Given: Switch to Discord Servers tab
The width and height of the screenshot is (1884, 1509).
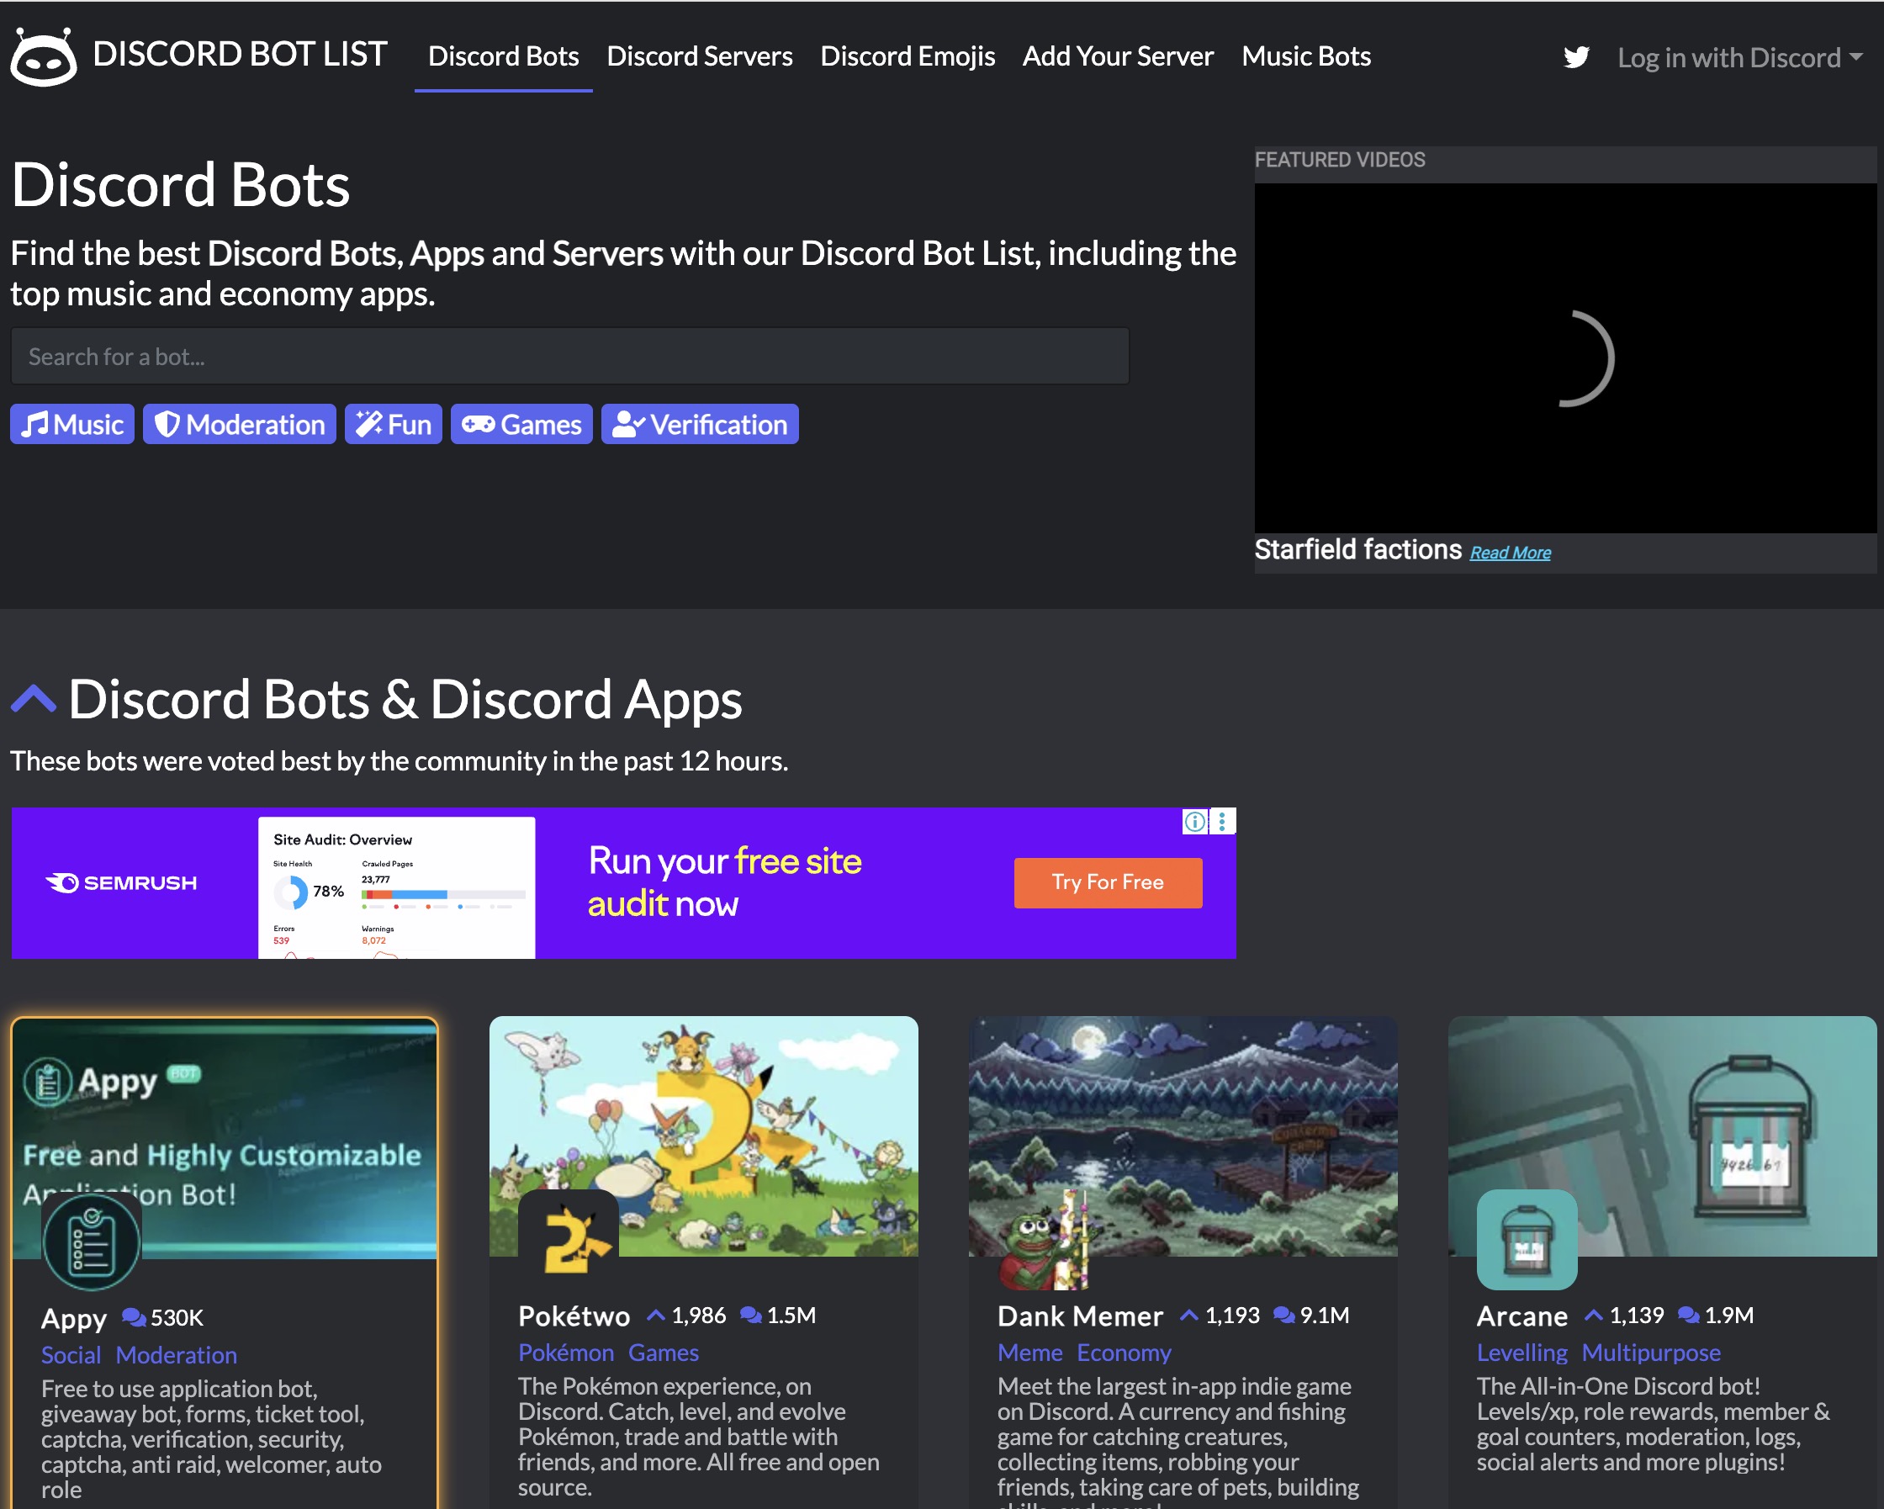Looking at the screenshot, I should tap(699, 57).
